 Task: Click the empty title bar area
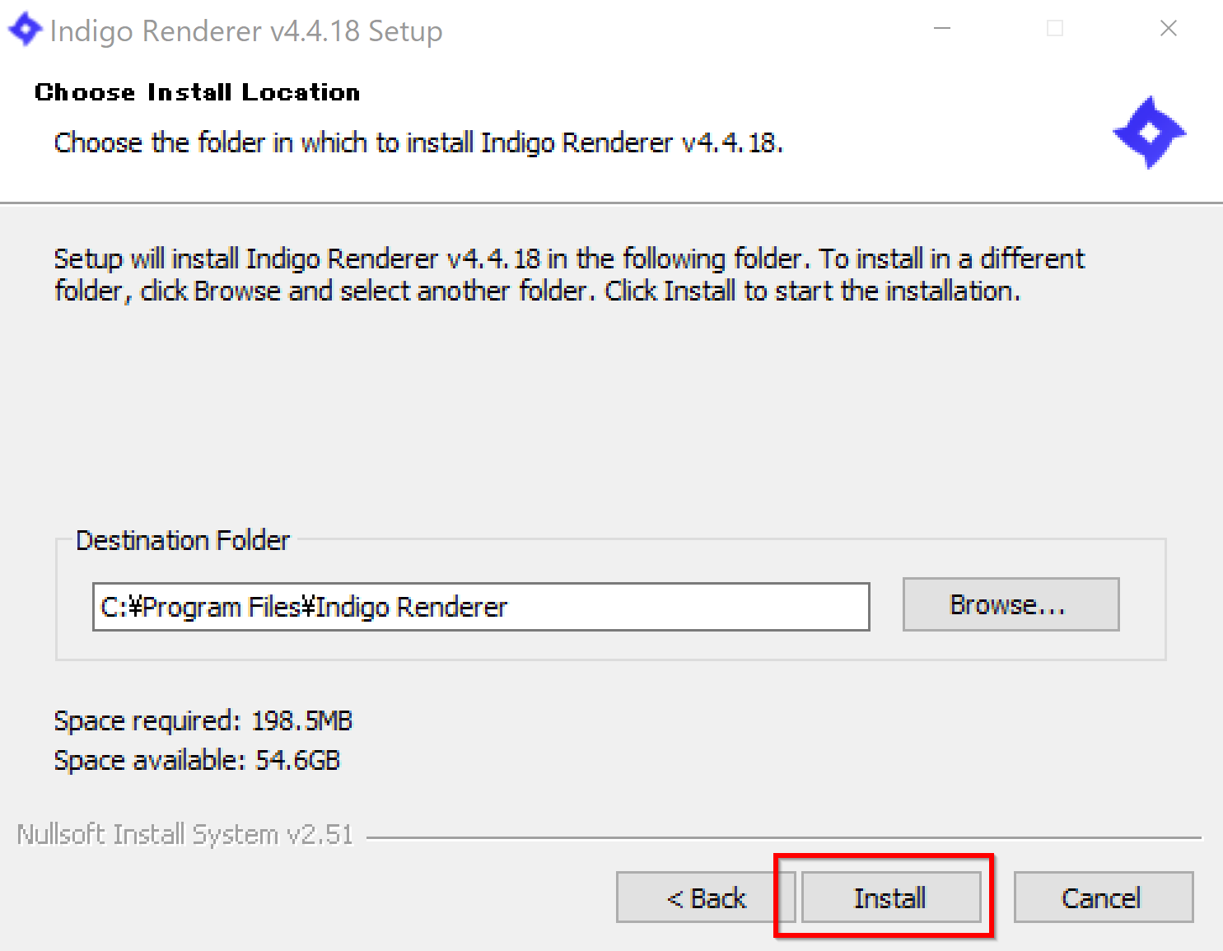click(684, 30)
